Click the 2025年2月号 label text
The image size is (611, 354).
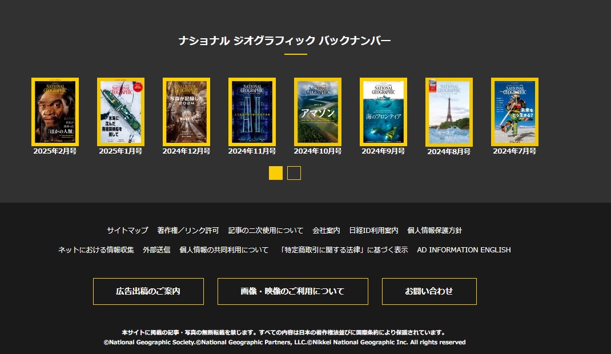[x=55, y=151]
